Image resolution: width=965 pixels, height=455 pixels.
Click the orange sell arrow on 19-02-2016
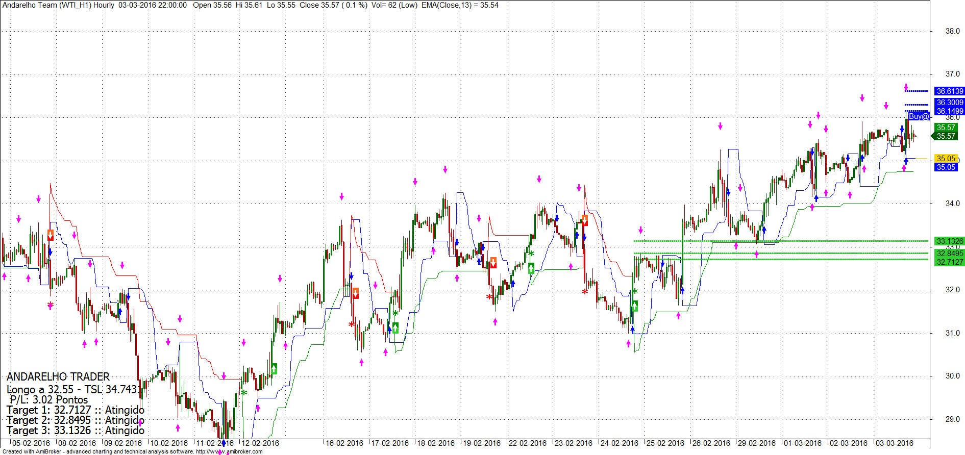pos(493,263)
